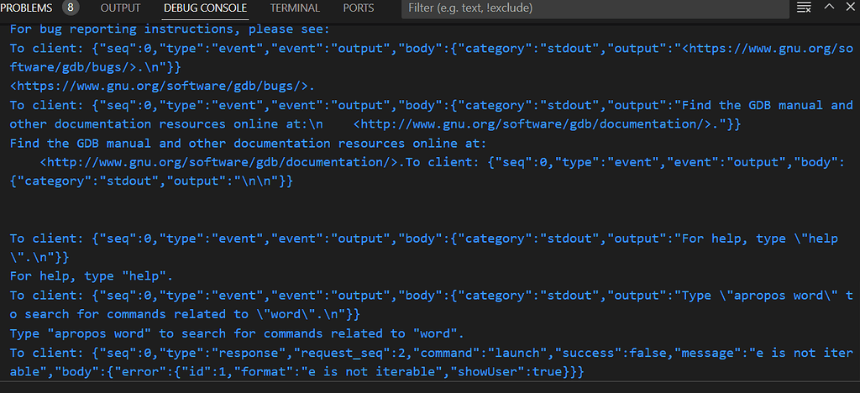This screenshot has width=860, height=393.
Task: Click the plain "Find the GDB manual" output line
Action: point(249,144)
